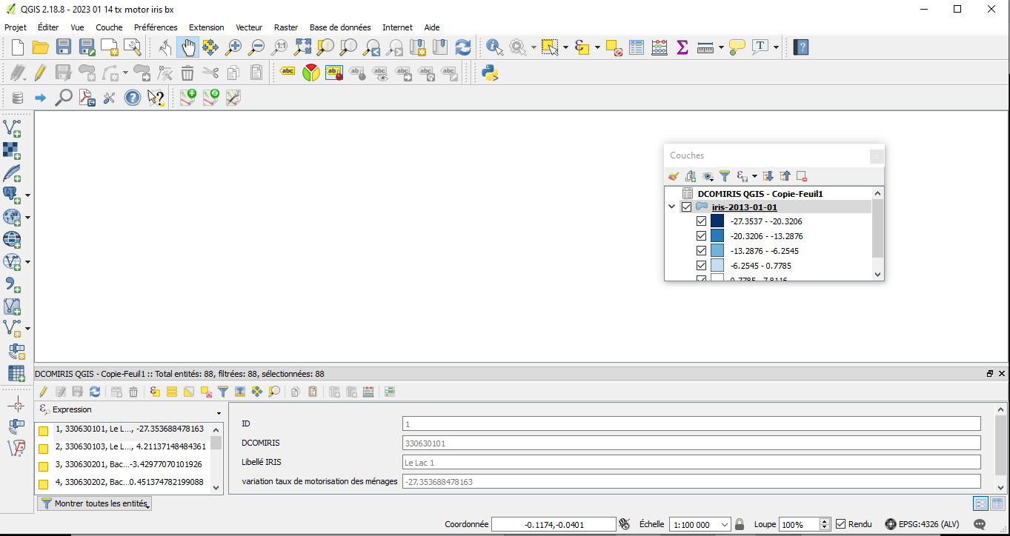The image size is (1010, 536).
Task: Open the Raster menu
Action: pyautogui.click(x=286, y=27)
